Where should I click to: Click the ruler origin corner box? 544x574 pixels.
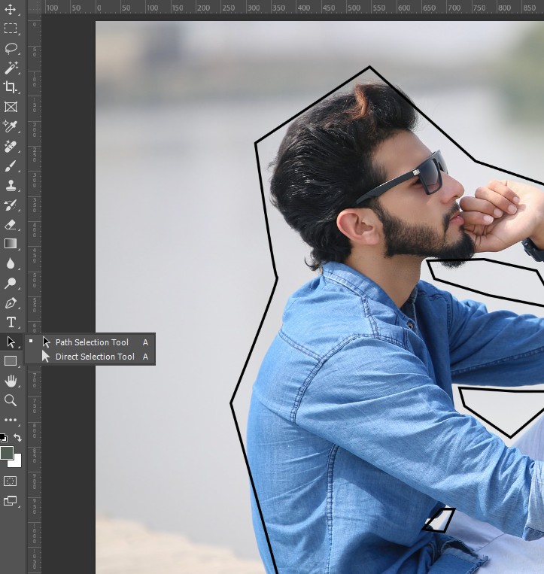35,8
